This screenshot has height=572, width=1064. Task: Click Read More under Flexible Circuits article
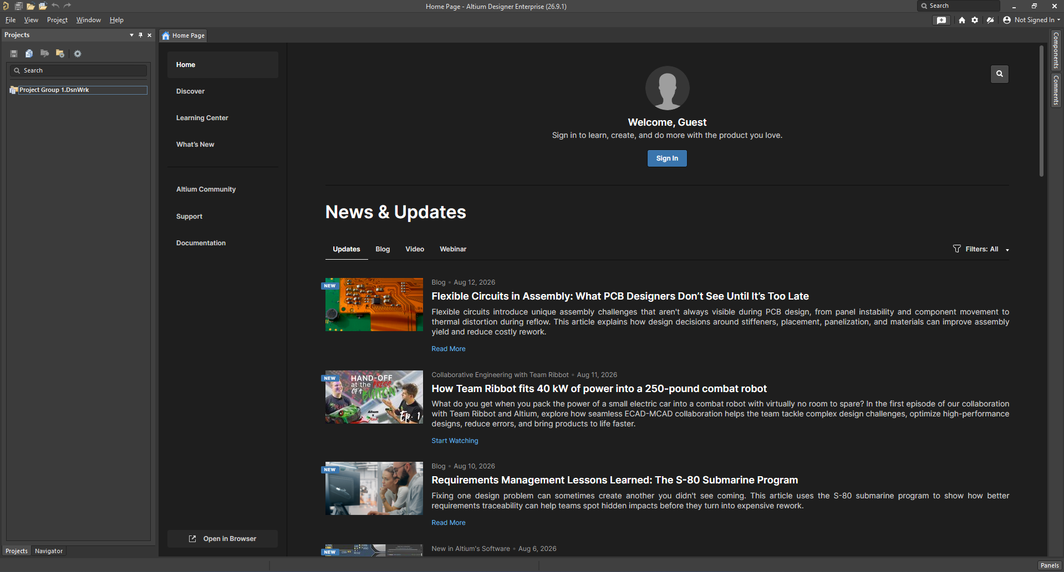(449, 349)
